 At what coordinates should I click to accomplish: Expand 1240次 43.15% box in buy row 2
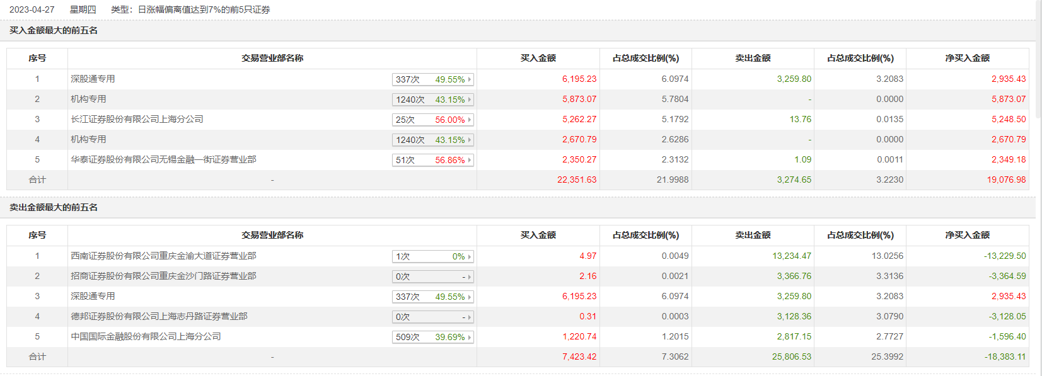[432, 100]
